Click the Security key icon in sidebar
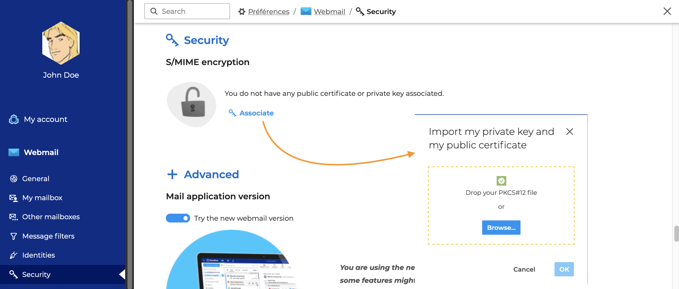This screenshot has width=679, height=289. (x=14, y=274)
